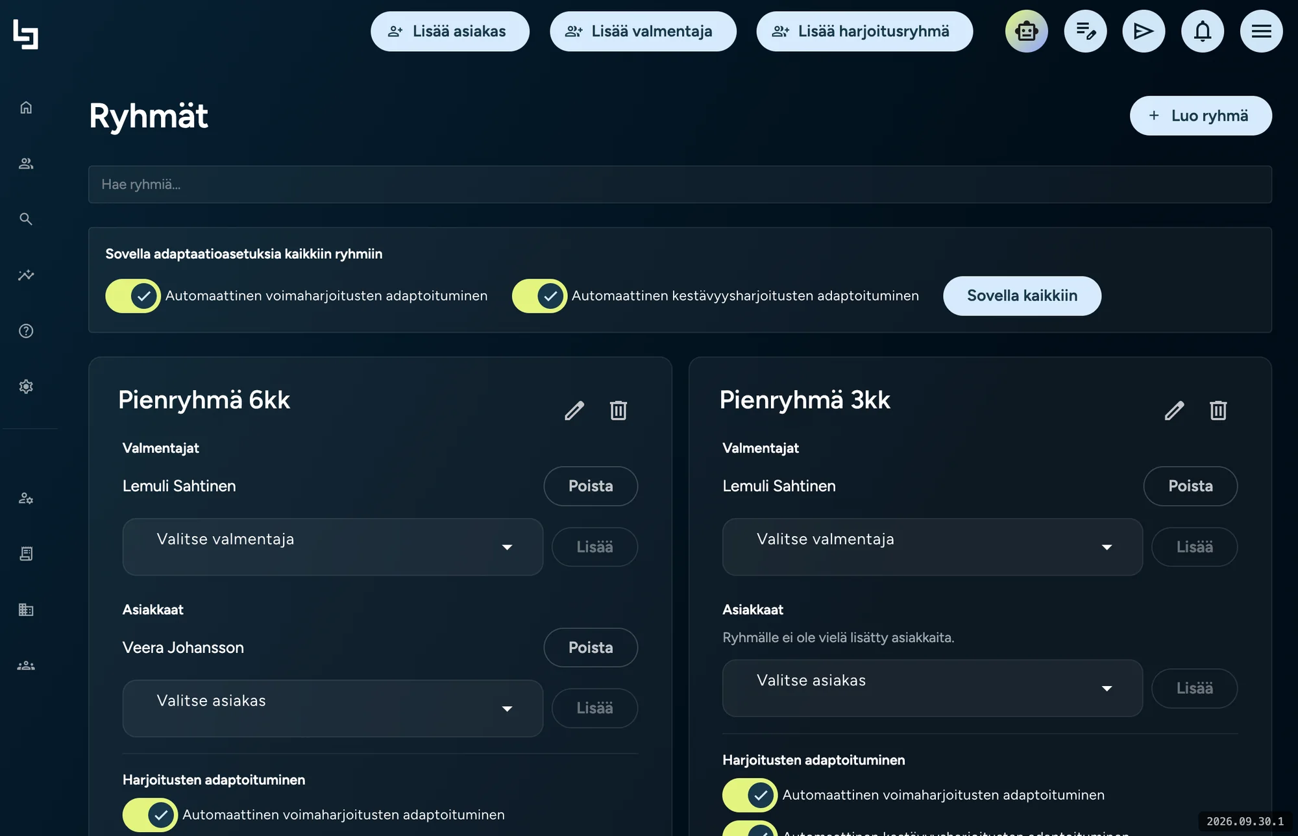The height and width of the screenshot is (836, 1298).
Task: Open the AI assistant robot icon
Action: 1027,31
